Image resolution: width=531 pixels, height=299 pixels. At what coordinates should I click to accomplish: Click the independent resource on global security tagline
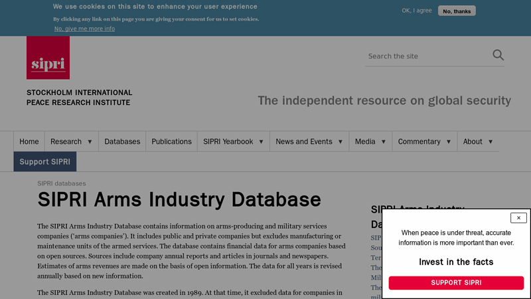point(384,101)
